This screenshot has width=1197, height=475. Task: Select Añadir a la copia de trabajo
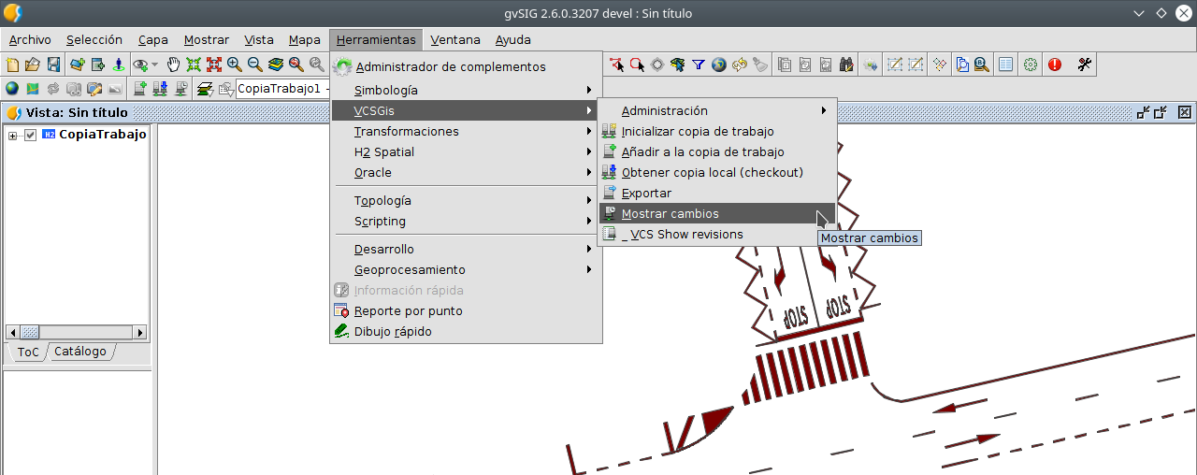point(717,152)
